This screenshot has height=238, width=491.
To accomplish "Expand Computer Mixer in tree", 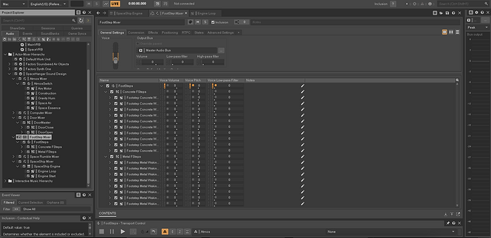I will 13,113.
